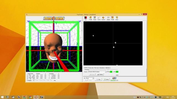
Task: Click the FPS green indicator
Action: (111, 72)
